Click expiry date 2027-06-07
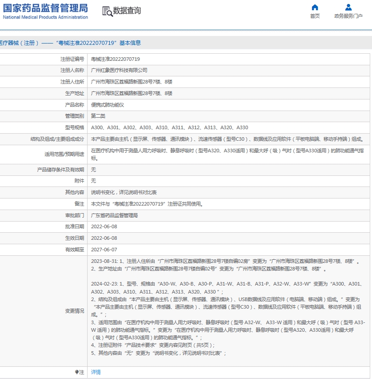 [x=104, y=250]
